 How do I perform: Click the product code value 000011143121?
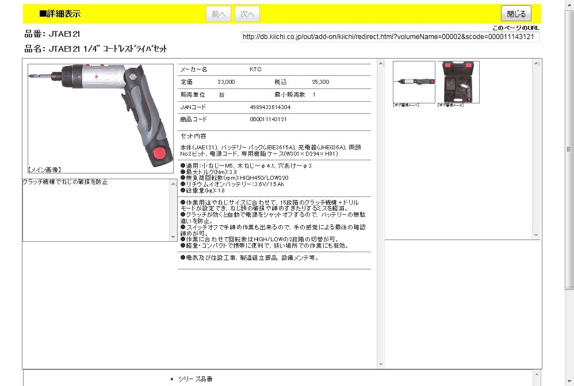pos(269,119)
